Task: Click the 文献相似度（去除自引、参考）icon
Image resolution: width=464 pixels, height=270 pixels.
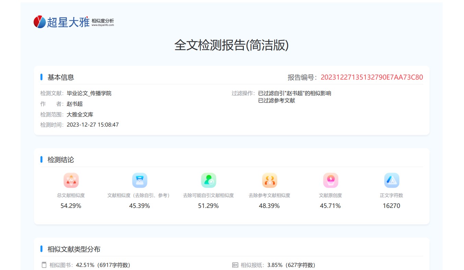Action: click(x=140, y=180)
